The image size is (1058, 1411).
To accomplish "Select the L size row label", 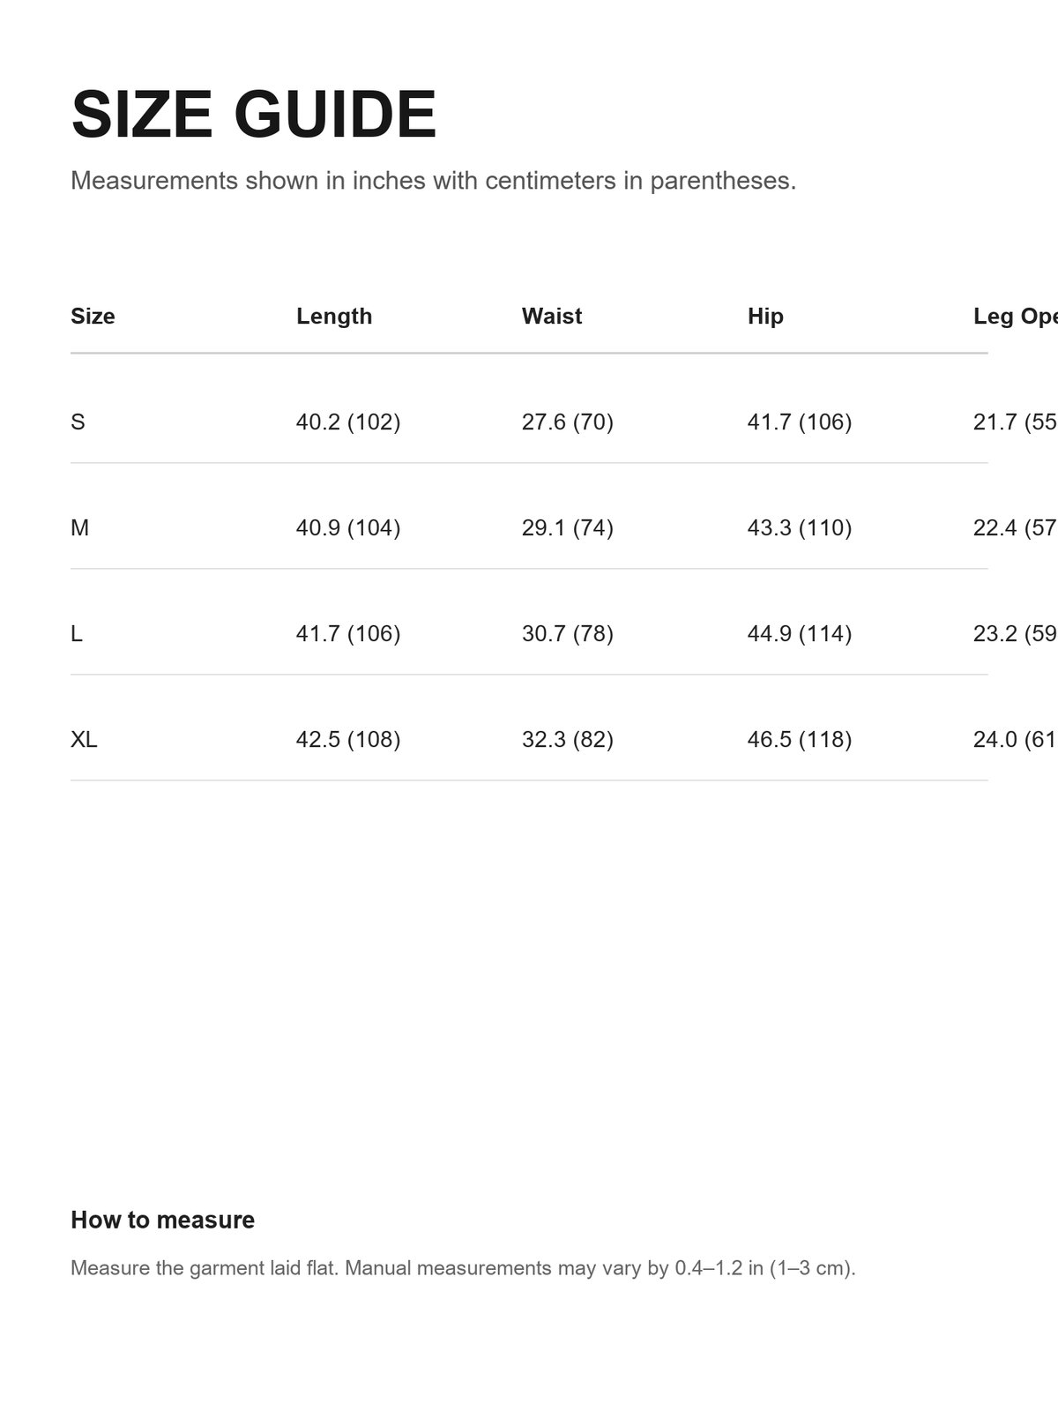I will point(77,633).
